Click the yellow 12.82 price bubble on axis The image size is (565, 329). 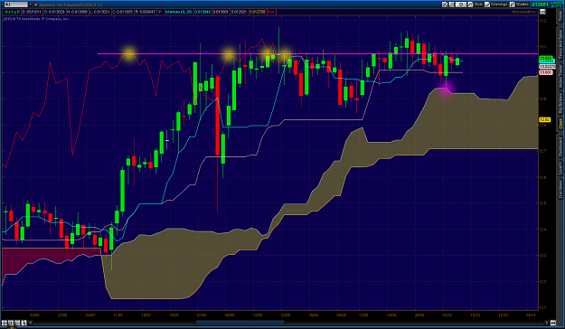[x=545, y=119]
